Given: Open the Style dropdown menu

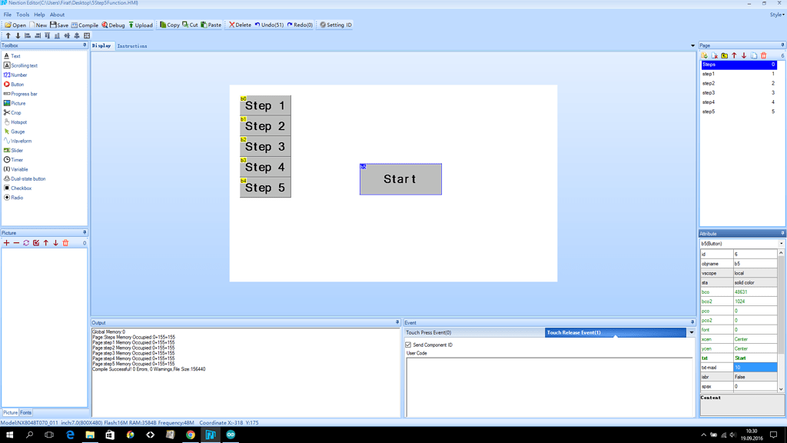Looking at the screenshot, I should click(x=777, y=15).
